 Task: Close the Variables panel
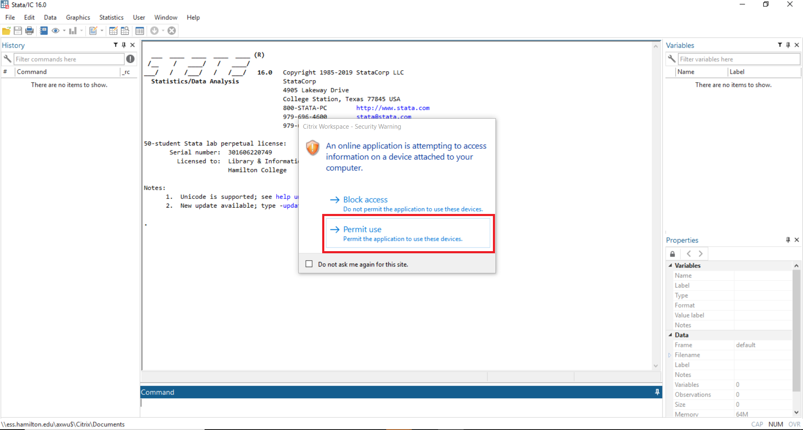pyautogui.click(x=797, y=45)
